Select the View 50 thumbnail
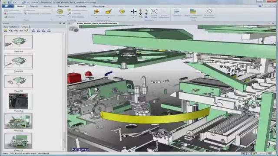Screen dimensions: 278x156 click(18, 81)
